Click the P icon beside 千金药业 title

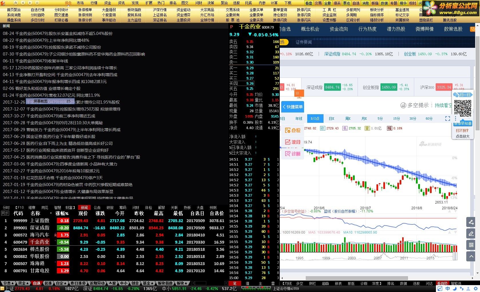pos(231,27)
